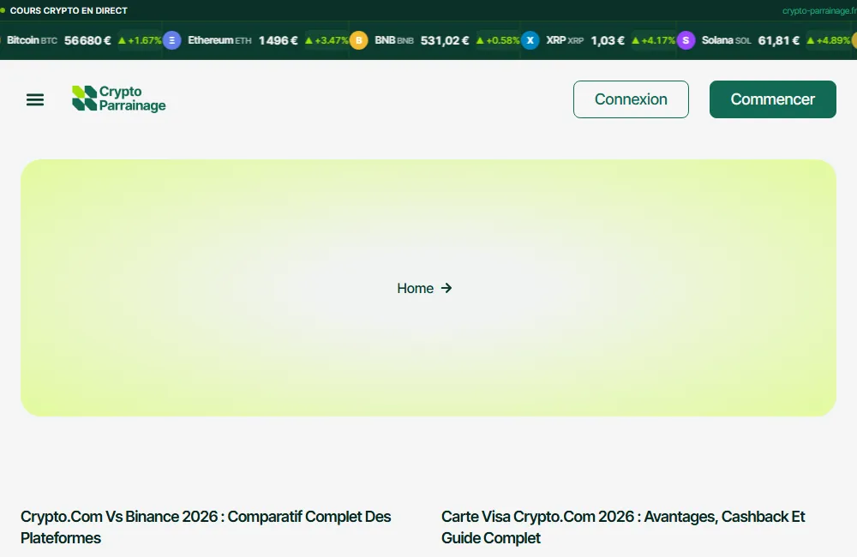Click the crypto-parrainage.fr link in top bar
The image size is (857, 557).
coord(819,11)
